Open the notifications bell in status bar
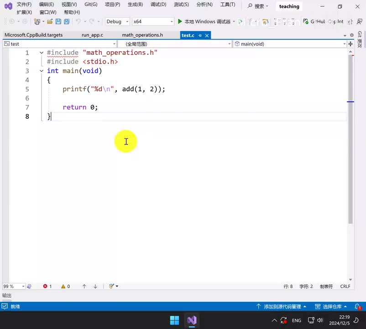This screenshot has width=366, height=329. pos(358,306)
